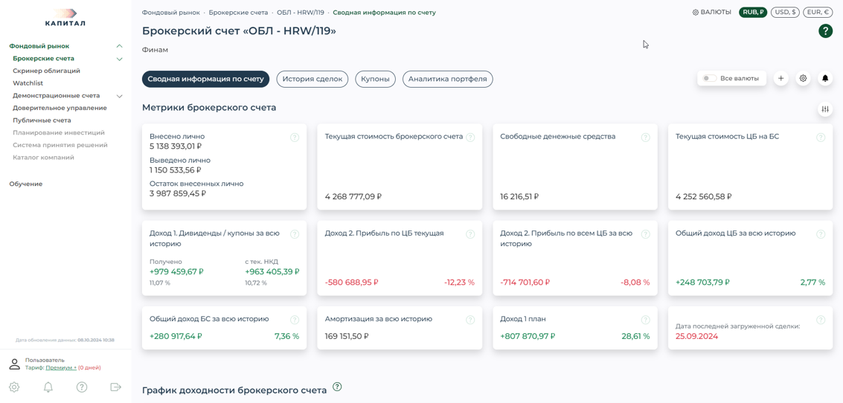
Task: Show hint for Дата последней загруженной сделки
Action: pos(821,320)
